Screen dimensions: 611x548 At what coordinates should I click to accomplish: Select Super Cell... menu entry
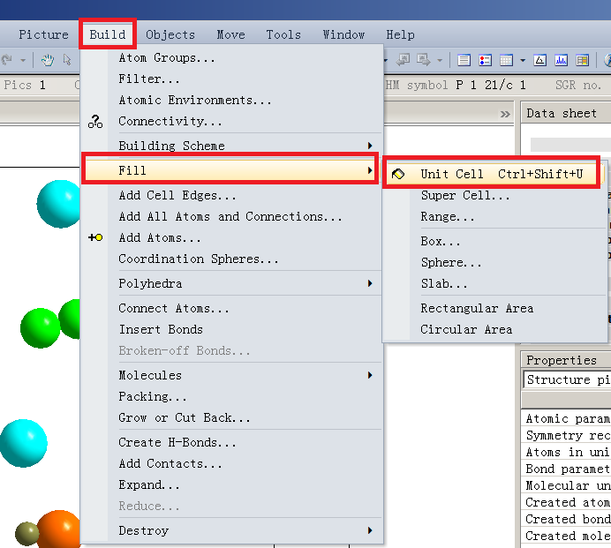pyautogui.click(x=465, y=195)
